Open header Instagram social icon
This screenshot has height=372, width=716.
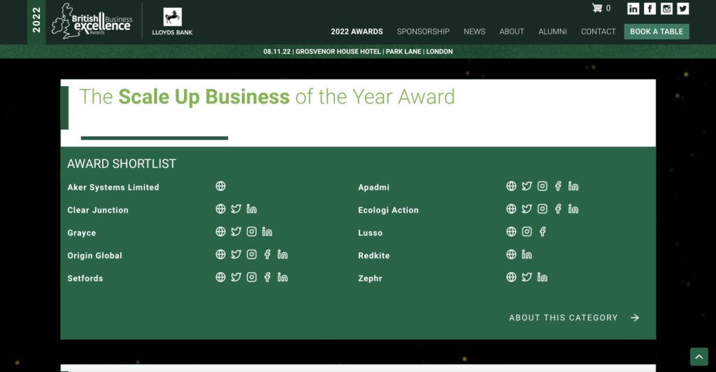(666, 8)
